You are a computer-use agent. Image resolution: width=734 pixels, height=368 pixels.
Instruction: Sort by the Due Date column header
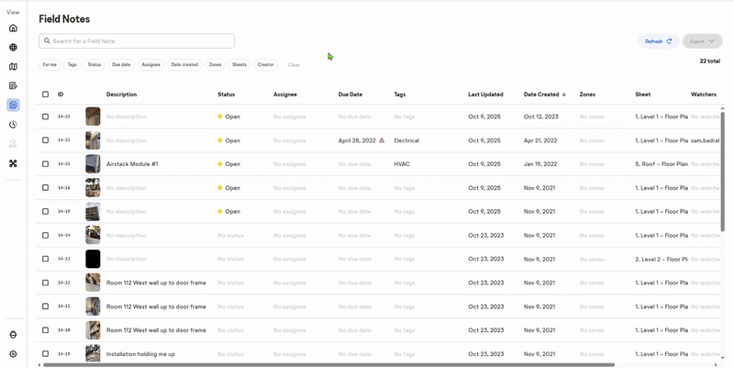[350, 95]
